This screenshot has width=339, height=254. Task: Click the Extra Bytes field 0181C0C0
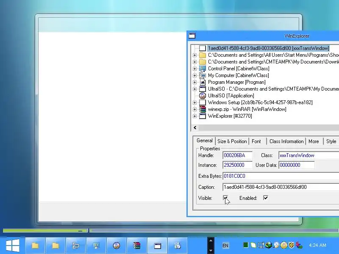pos(281,176)
